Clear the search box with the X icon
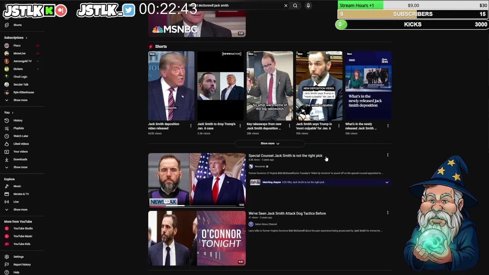This screenshot has height=275, width=489. point(286,6)
